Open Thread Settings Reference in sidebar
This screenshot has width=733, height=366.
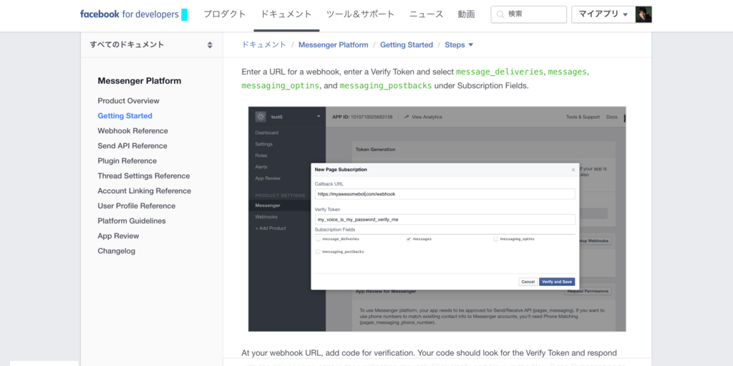(x=143, y=175)
